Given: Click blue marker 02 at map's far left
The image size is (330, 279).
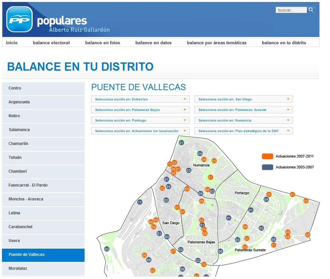Looking at the screenshot, I should point(107,249).
